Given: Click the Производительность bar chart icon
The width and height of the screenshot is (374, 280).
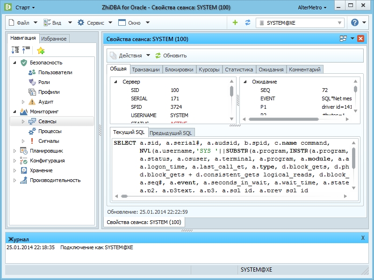Looking at the screenshot, I should pos(24,180).
